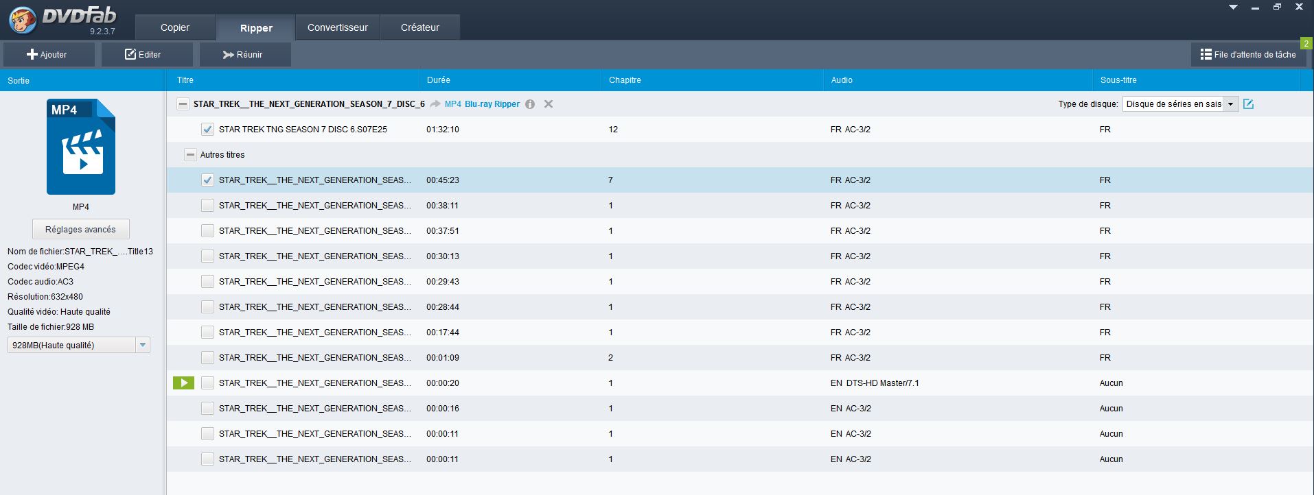
Task: Click the chapter count 7
Action: (x=610, y=180)
